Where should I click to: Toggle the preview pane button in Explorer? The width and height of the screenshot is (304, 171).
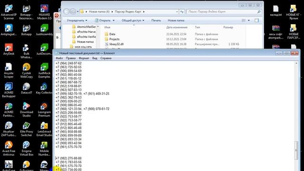tap(256, 20)
